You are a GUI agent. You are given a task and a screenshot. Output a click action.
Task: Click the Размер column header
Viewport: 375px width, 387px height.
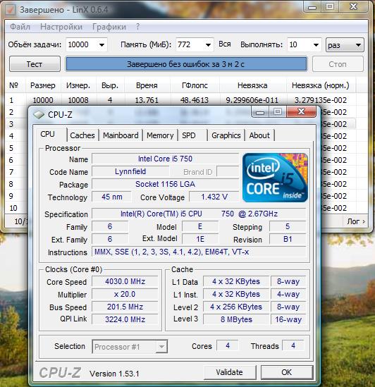(x=43, y=85)
